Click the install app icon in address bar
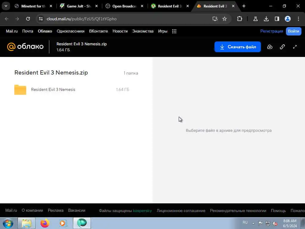The height and width of the screenshot is (229, 305). point(215,19)
